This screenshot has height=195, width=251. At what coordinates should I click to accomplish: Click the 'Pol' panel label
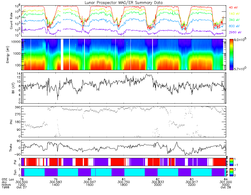pos(15,162)
